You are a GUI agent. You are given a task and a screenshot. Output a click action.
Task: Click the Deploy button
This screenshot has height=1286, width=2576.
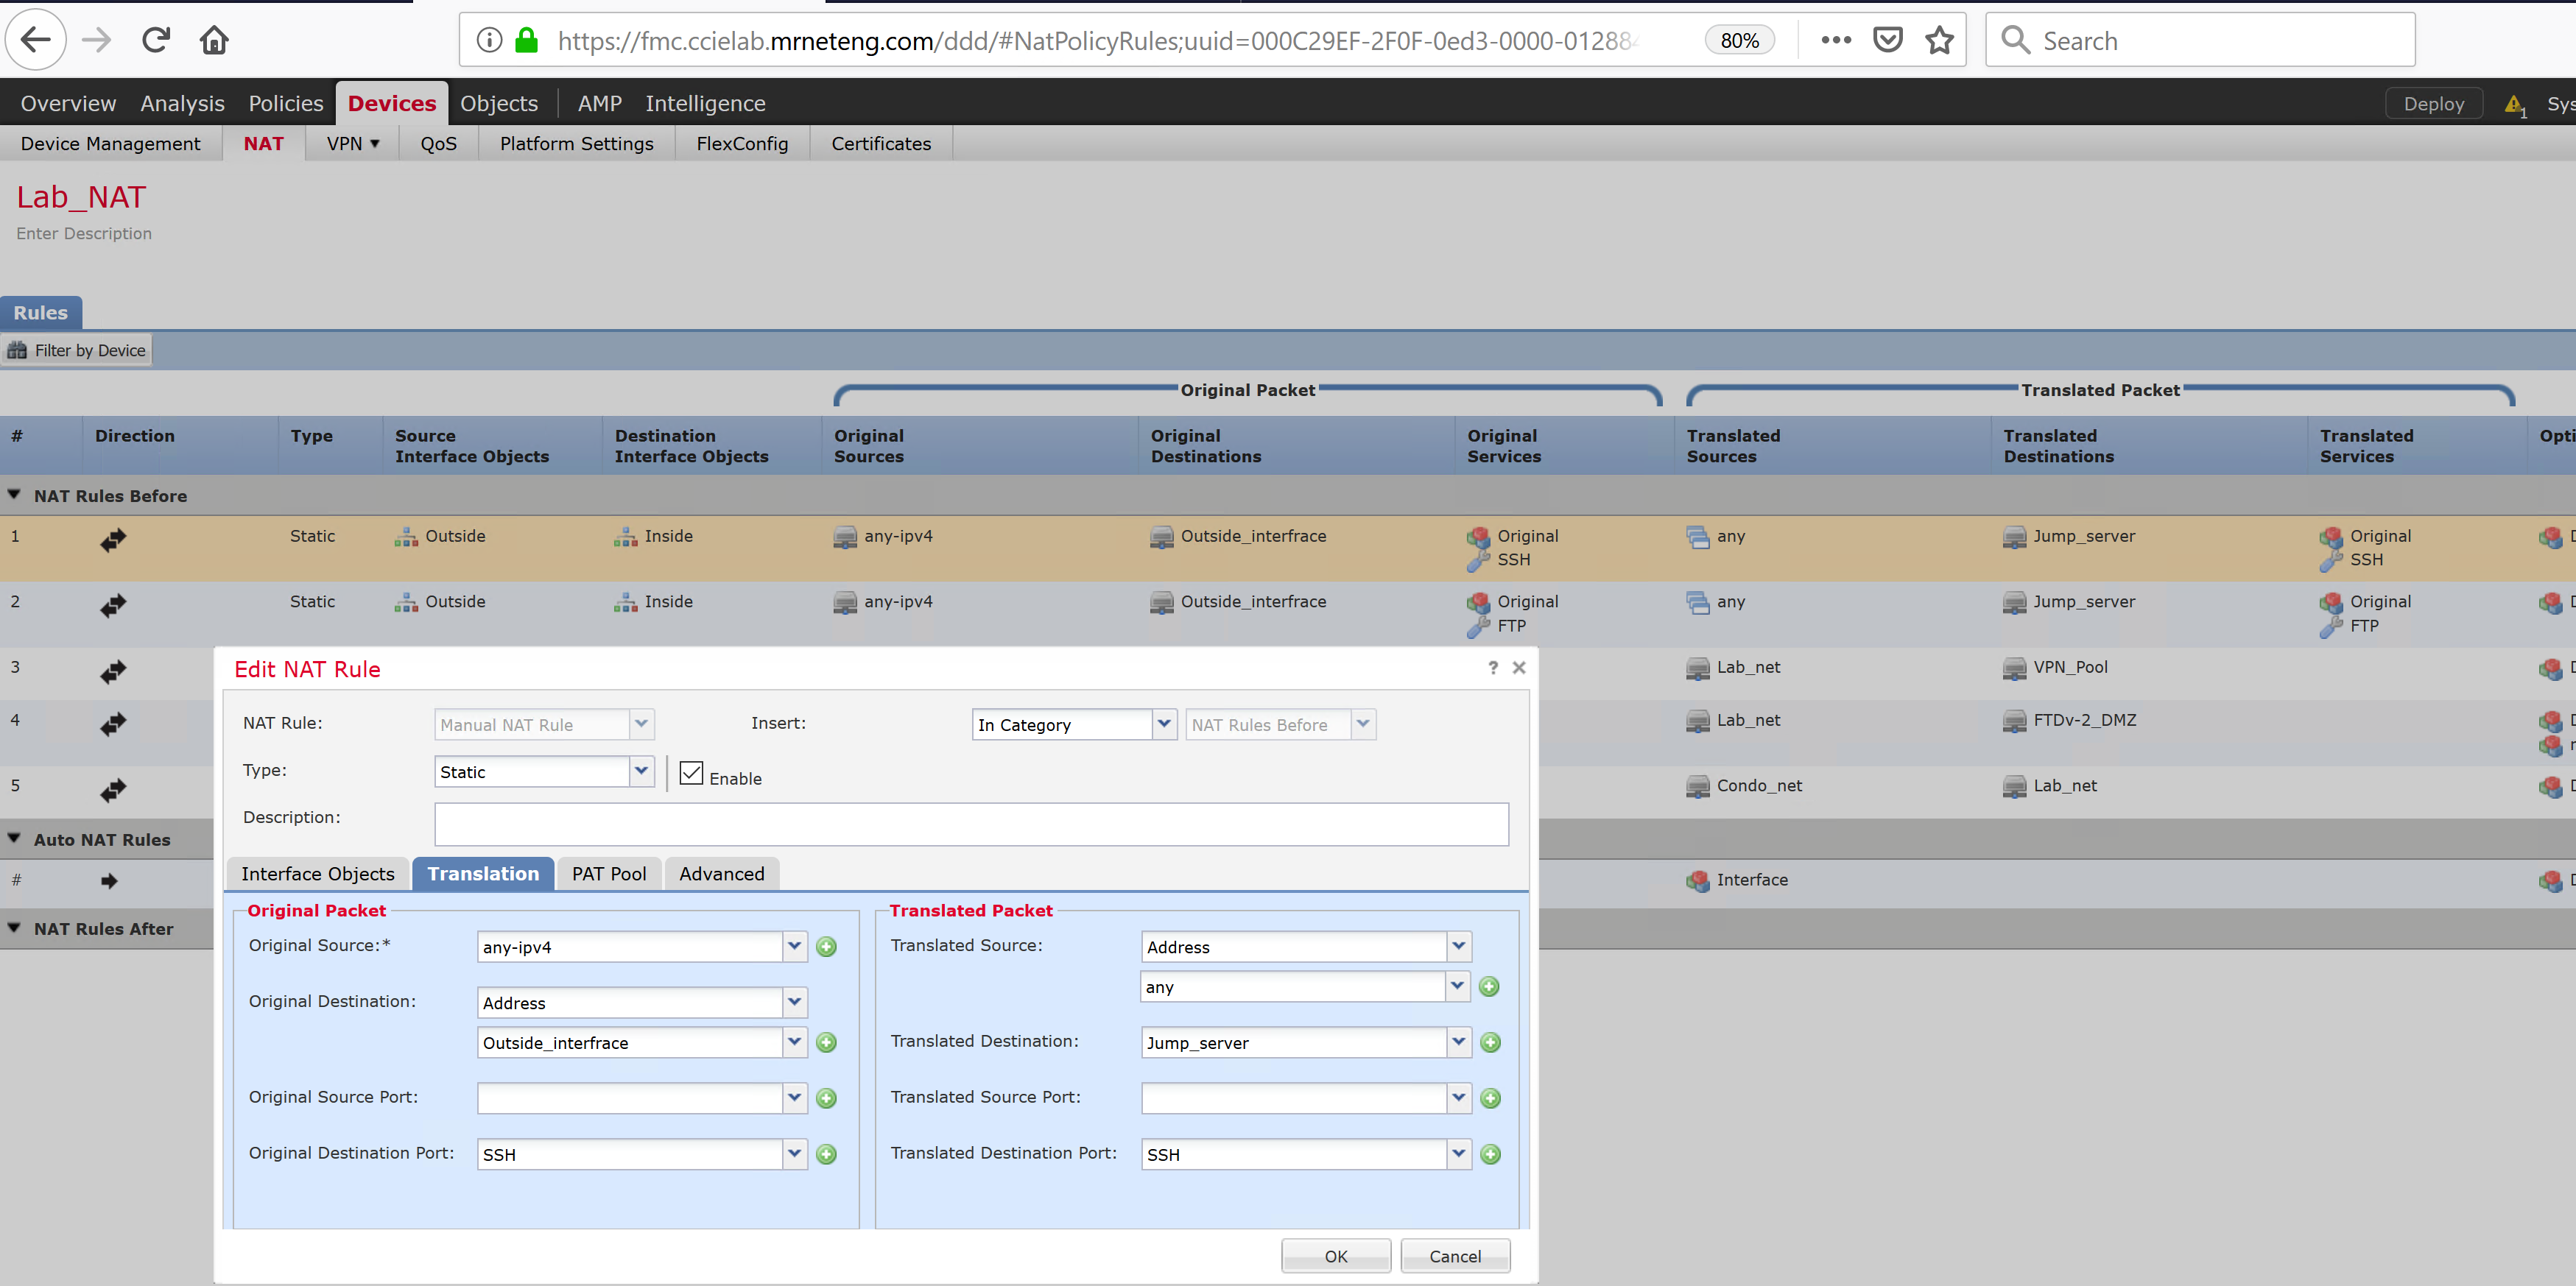coord(2434,103)
